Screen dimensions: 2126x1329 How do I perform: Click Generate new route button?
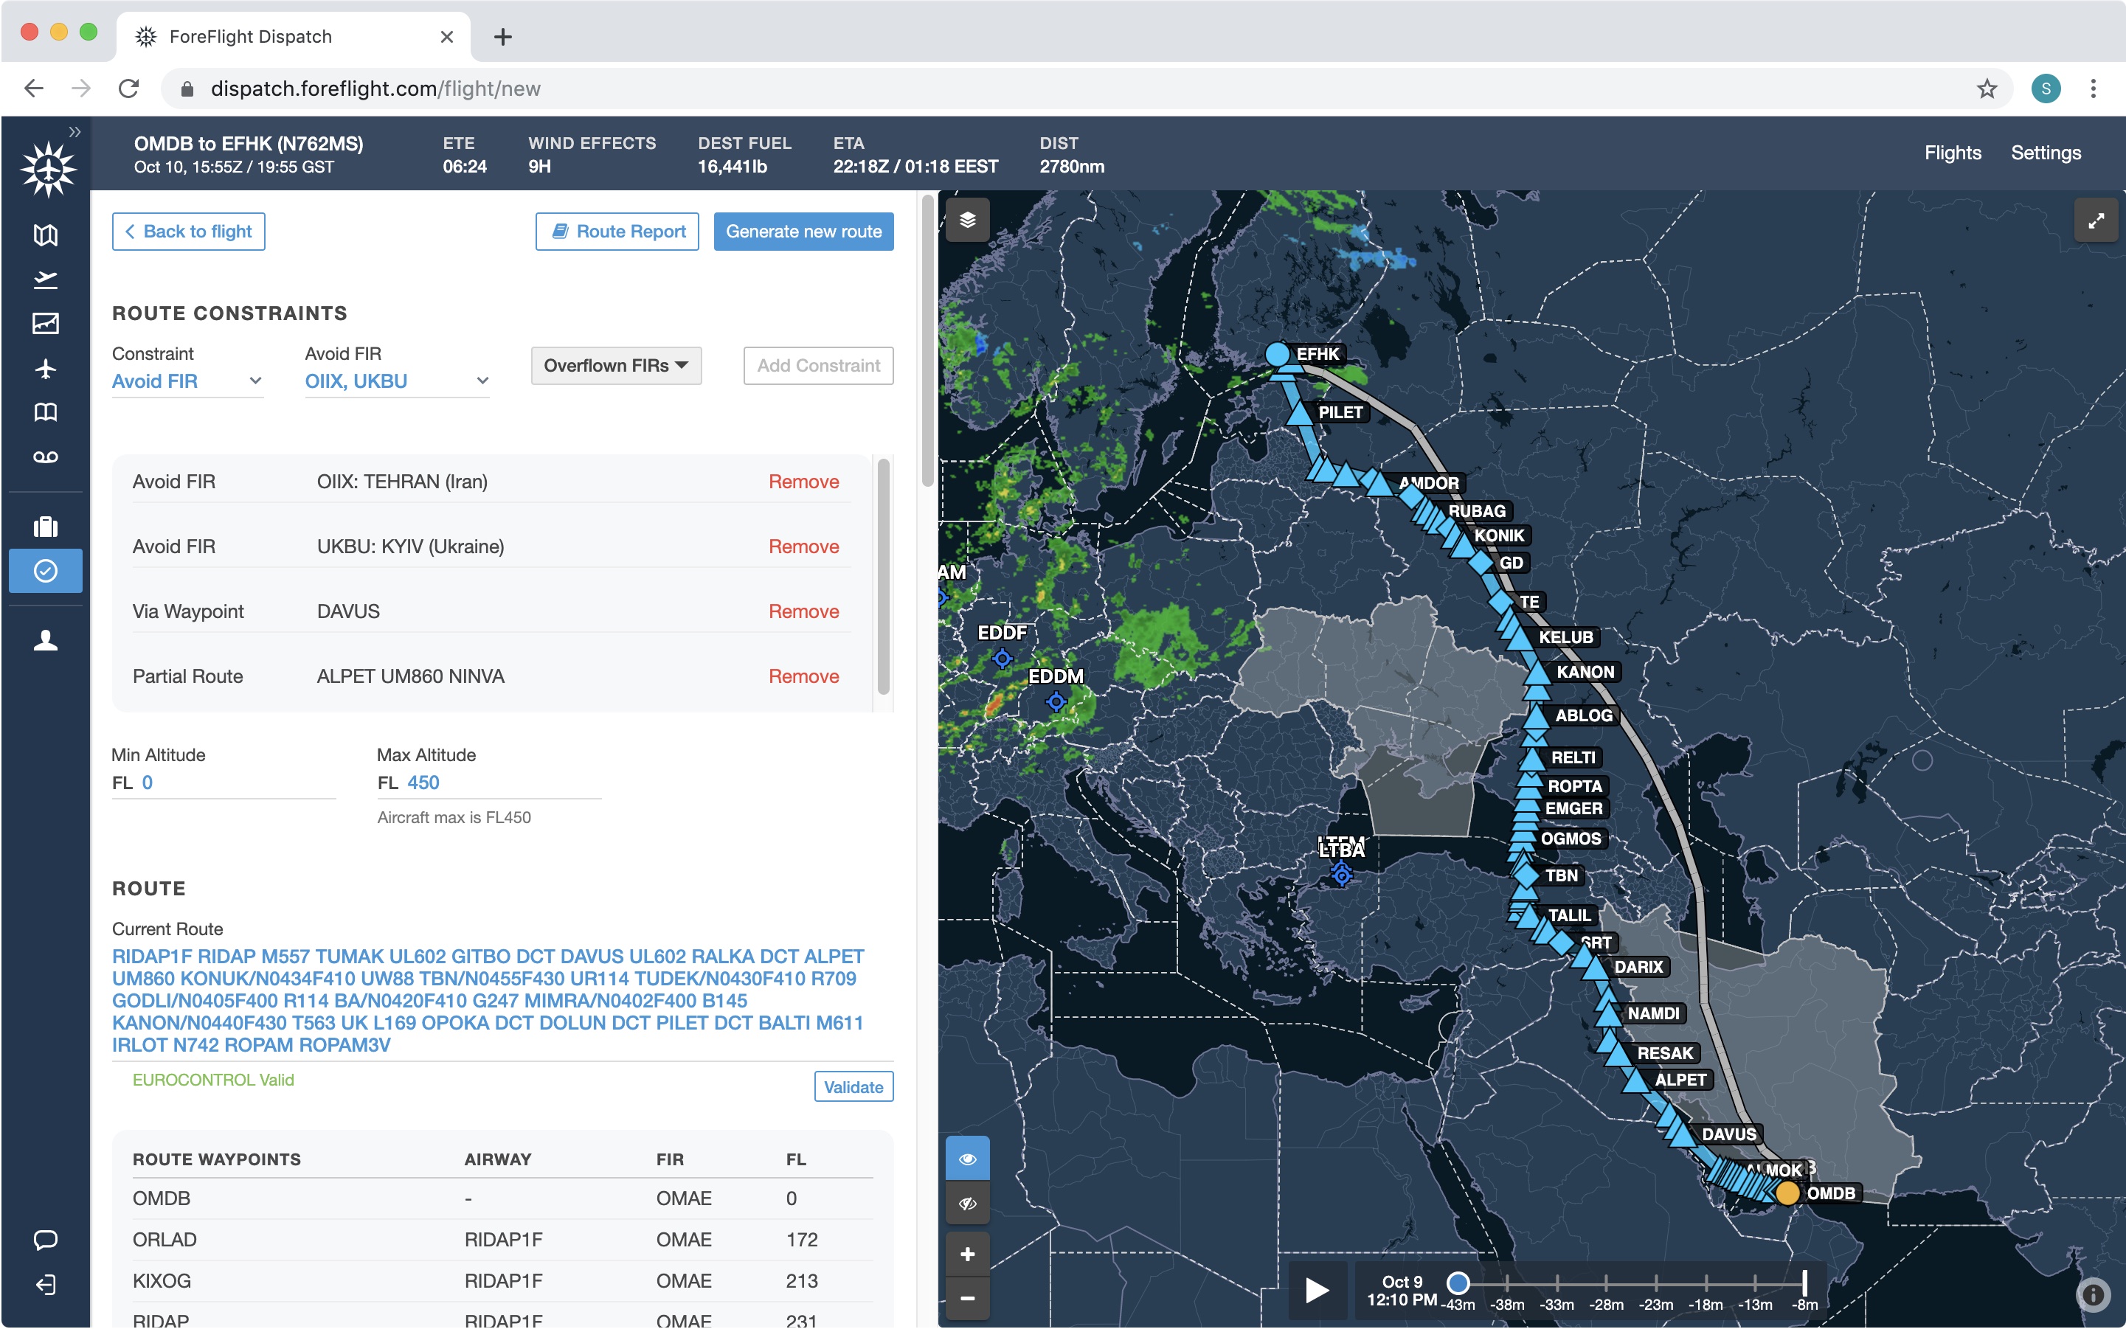tap(803, 231)
